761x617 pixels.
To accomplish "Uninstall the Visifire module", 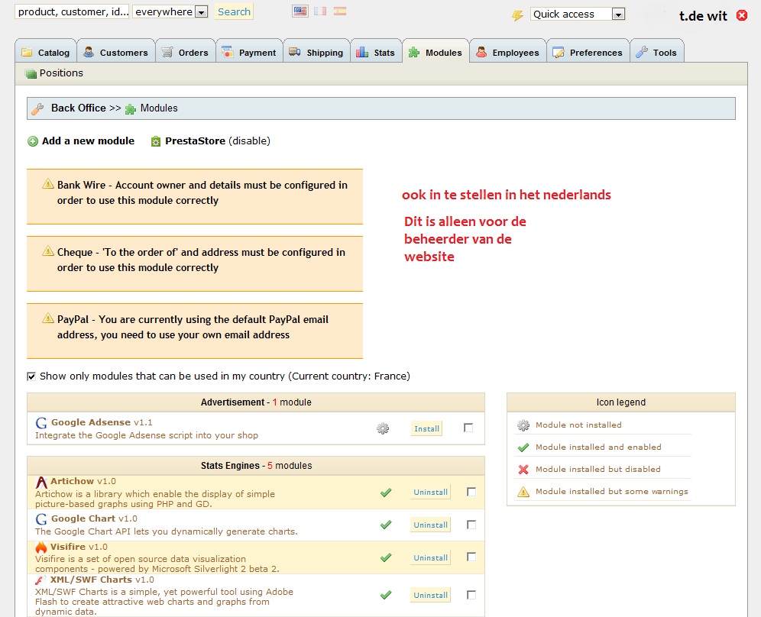I will 430,558.
